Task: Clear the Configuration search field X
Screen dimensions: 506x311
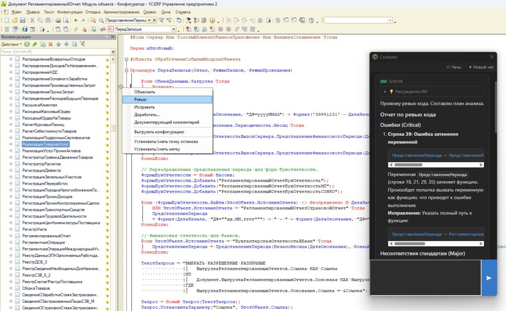Action: 113,52
